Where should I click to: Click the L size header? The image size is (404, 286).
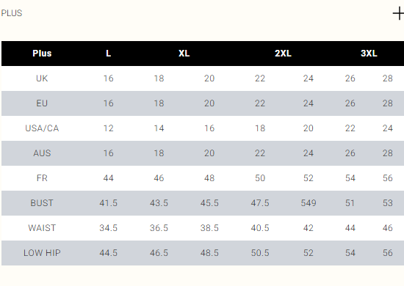click(x=109, y=54)
